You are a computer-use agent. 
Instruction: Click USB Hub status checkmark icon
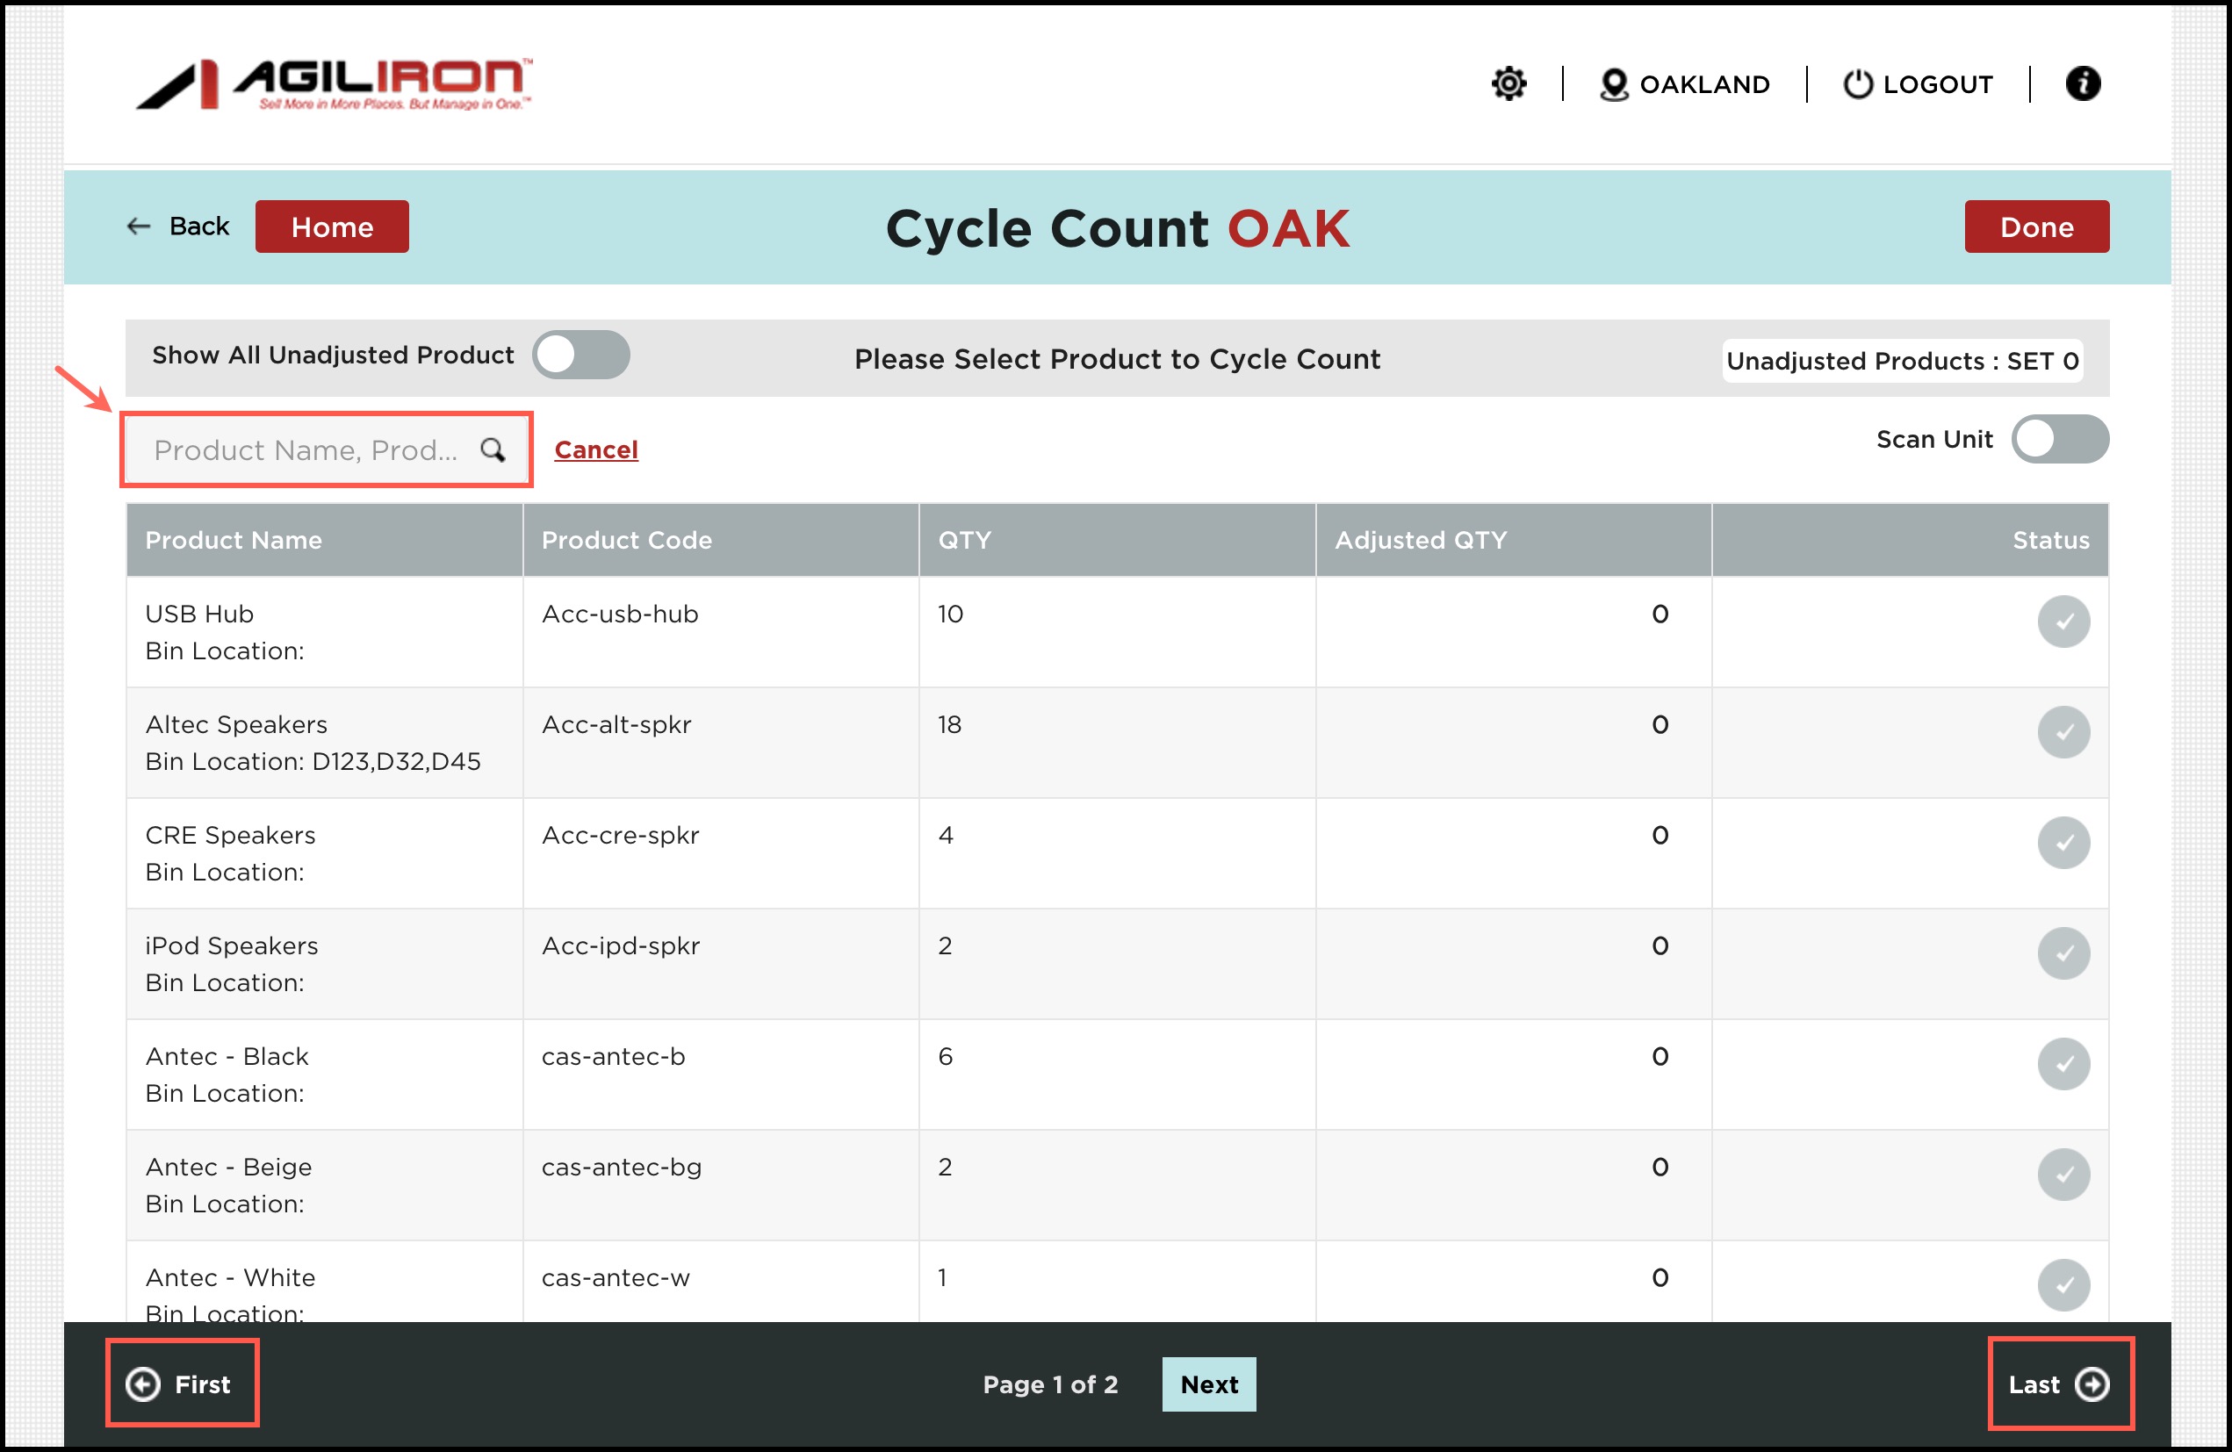tap(2063, 622)
